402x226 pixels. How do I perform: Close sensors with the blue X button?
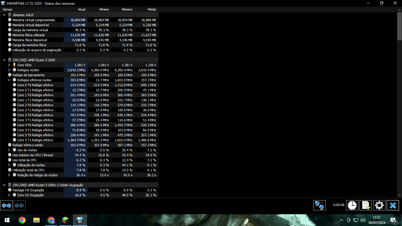point(393,205)
